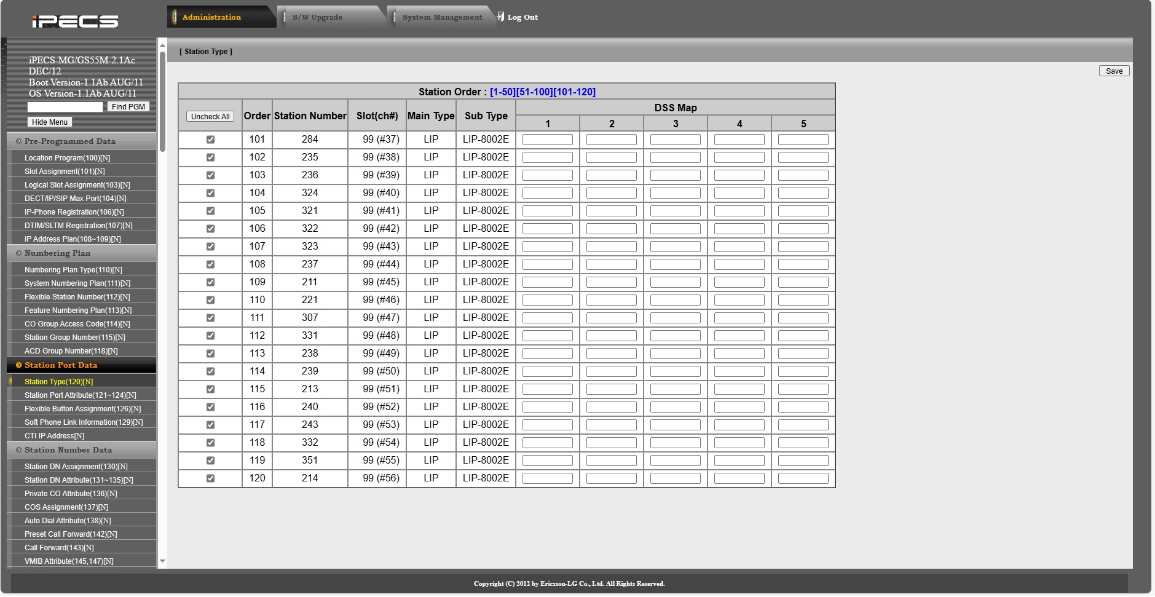Screen dimensions: 1155x597
Task: Open the S/W Upgrade tab
Action: point(317,17)
